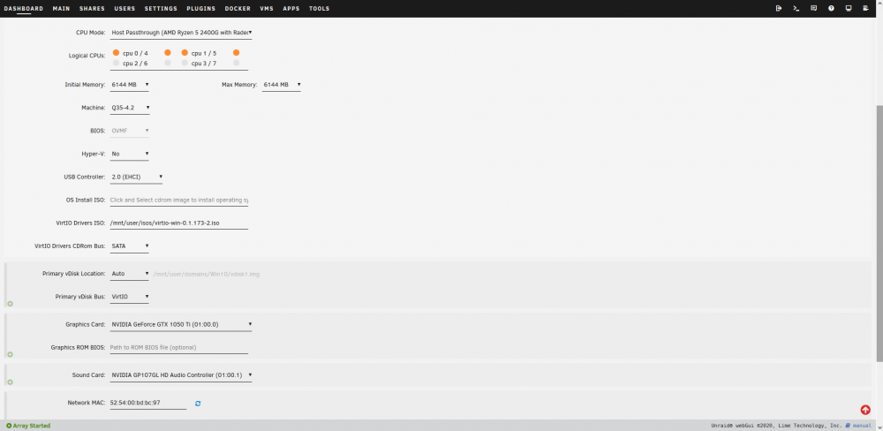
Task: Click the VirtIO Drivers ISO path field
Action: tap(179, 223)
